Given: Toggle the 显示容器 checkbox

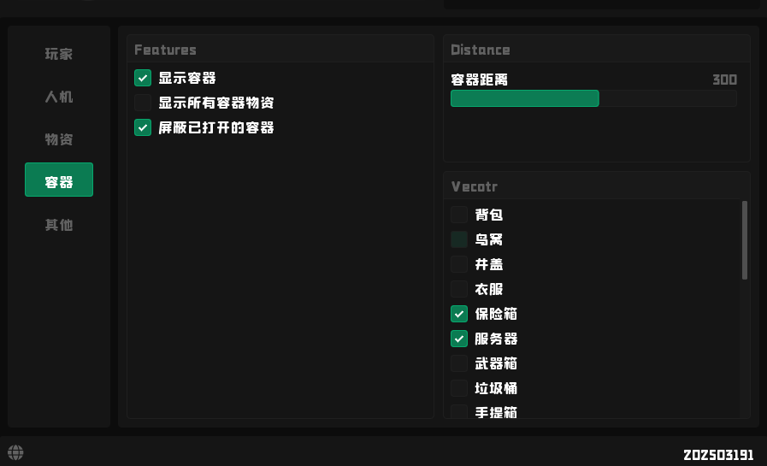Looking at the screenshot, I should point(143,79).
